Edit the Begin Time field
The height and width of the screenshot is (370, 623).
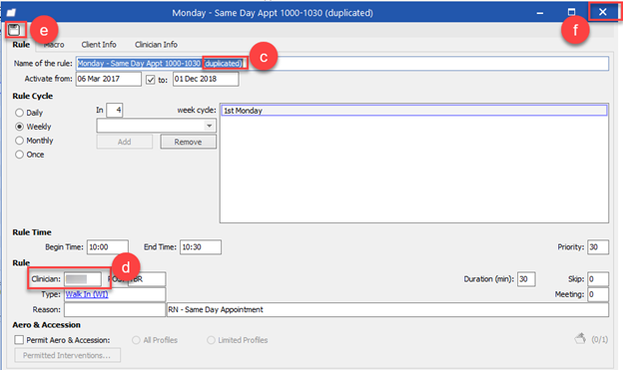tap(108, 247)
